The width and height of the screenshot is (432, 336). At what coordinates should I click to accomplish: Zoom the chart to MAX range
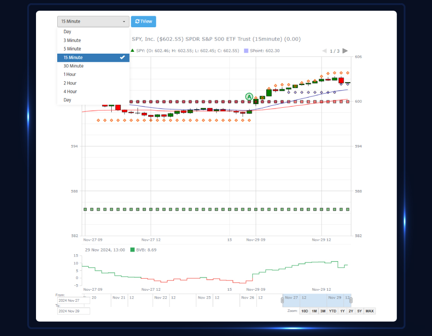tap(370, 311)
